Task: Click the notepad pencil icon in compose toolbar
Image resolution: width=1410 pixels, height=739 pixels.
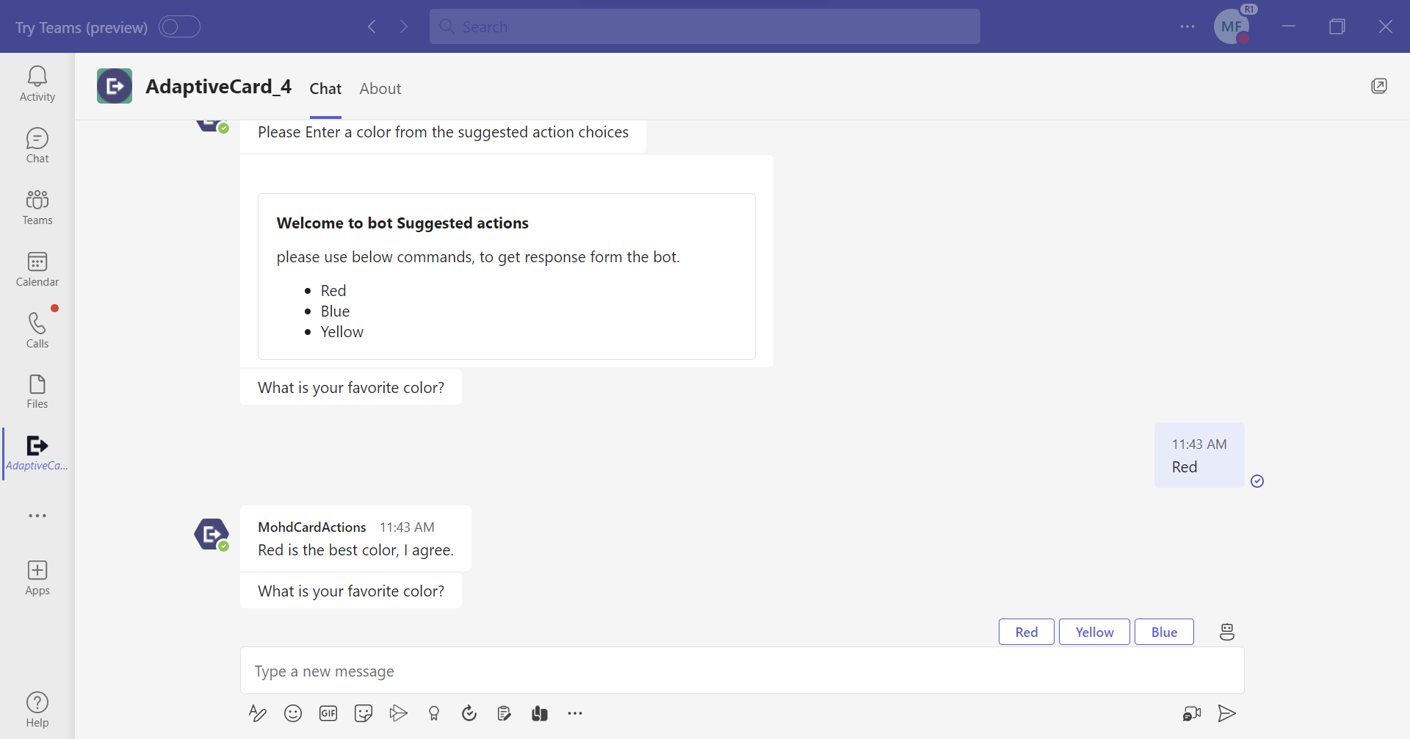Action: tap(505, 713)
